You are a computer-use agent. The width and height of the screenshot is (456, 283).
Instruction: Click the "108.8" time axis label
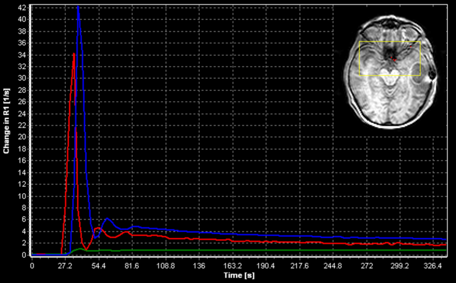165,266
